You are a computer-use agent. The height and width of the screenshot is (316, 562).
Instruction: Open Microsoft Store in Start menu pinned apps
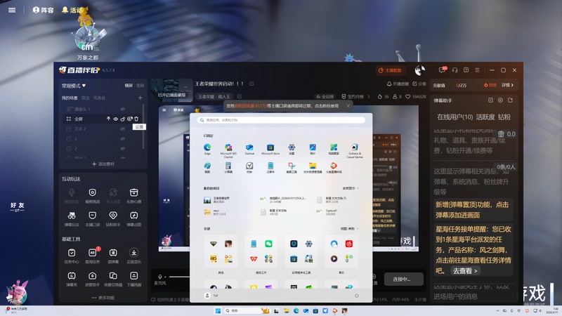click(270, 149)
